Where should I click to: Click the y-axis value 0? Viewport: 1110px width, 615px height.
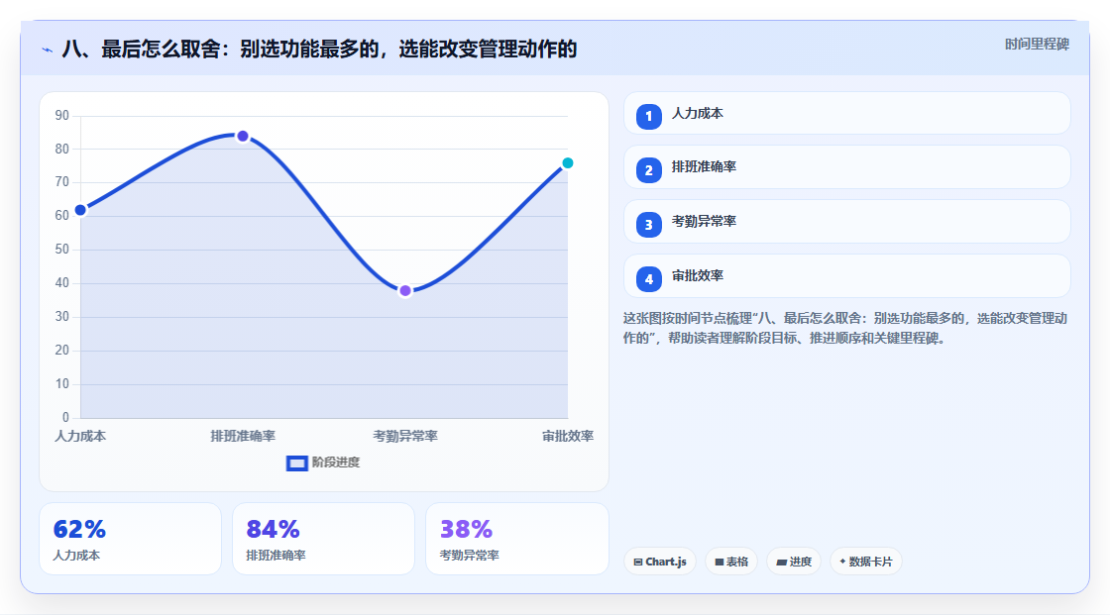pyautogui.click(x=65, y=418)
